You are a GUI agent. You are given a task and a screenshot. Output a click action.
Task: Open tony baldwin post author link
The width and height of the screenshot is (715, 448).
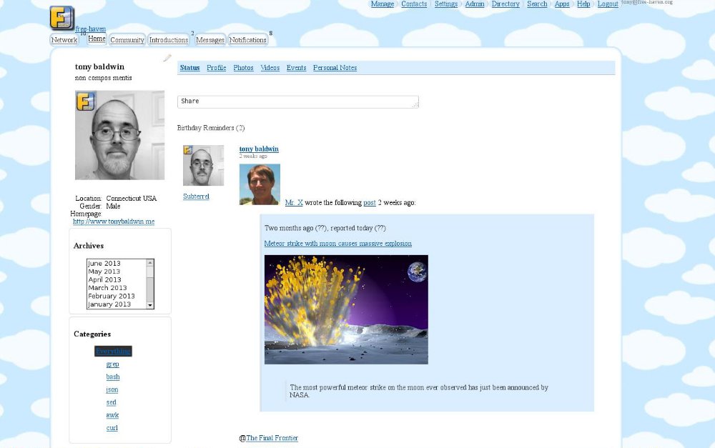click(259, 149)
